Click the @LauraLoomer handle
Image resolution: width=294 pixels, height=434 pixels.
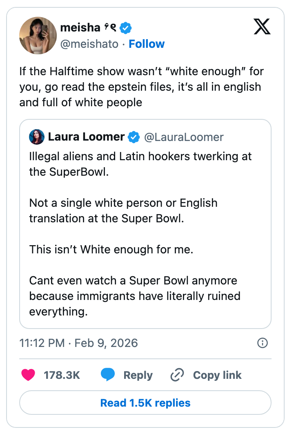tap(184, 137)
